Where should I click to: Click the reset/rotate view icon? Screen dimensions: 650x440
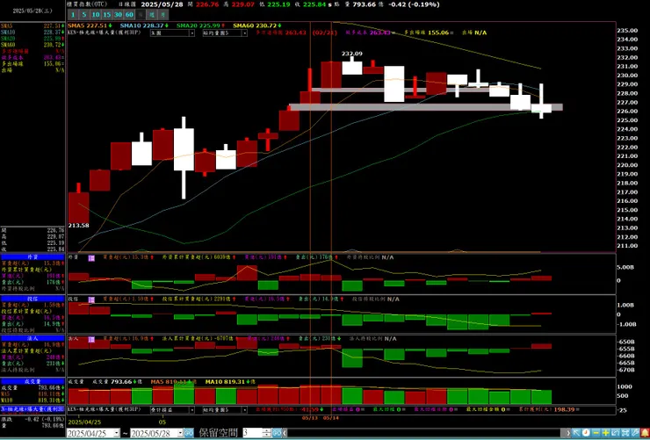[615, 433]
